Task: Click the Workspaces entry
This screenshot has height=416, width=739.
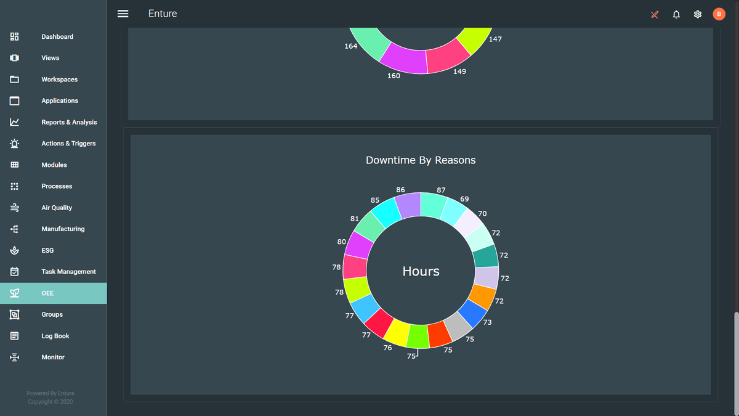Action: [14, 79]
